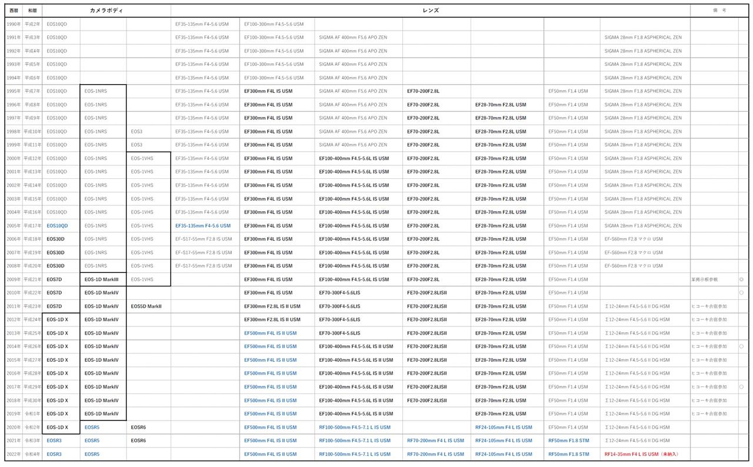
Task: Click EOSR3 in the 2021年 row
Action: (54, 441)
